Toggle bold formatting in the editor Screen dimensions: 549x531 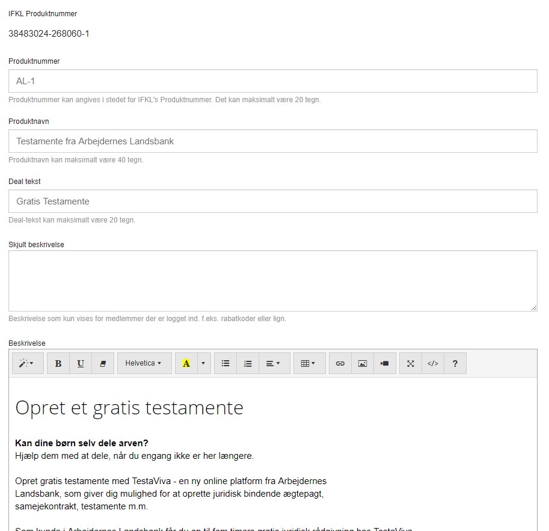click(x=58, y=363)
